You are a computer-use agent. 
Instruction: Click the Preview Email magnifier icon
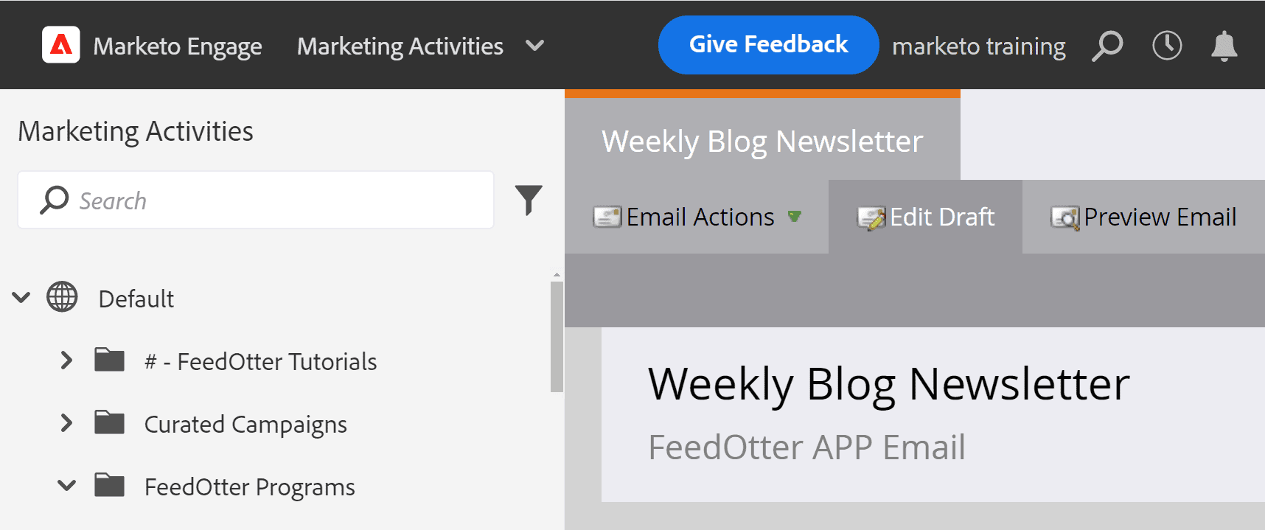click(1062, 217)
